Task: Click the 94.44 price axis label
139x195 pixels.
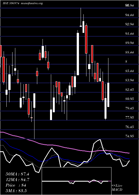Action: point(130,15)
